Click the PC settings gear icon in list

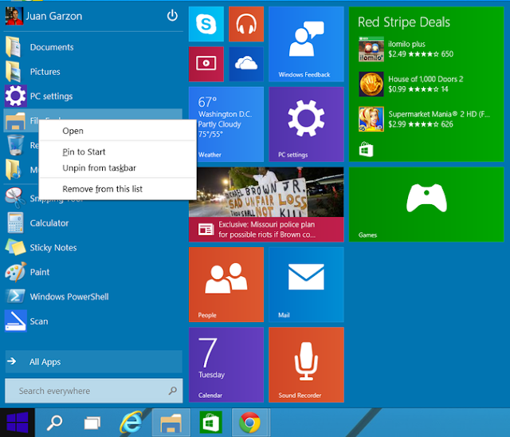click(x=15, y=96)
